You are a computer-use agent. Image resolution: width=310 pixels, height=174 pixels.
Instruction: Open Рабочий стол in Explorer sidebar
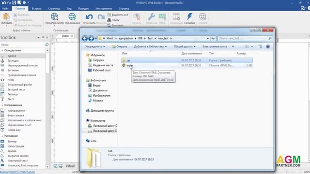pyautogui.click(x=102, y=70)
